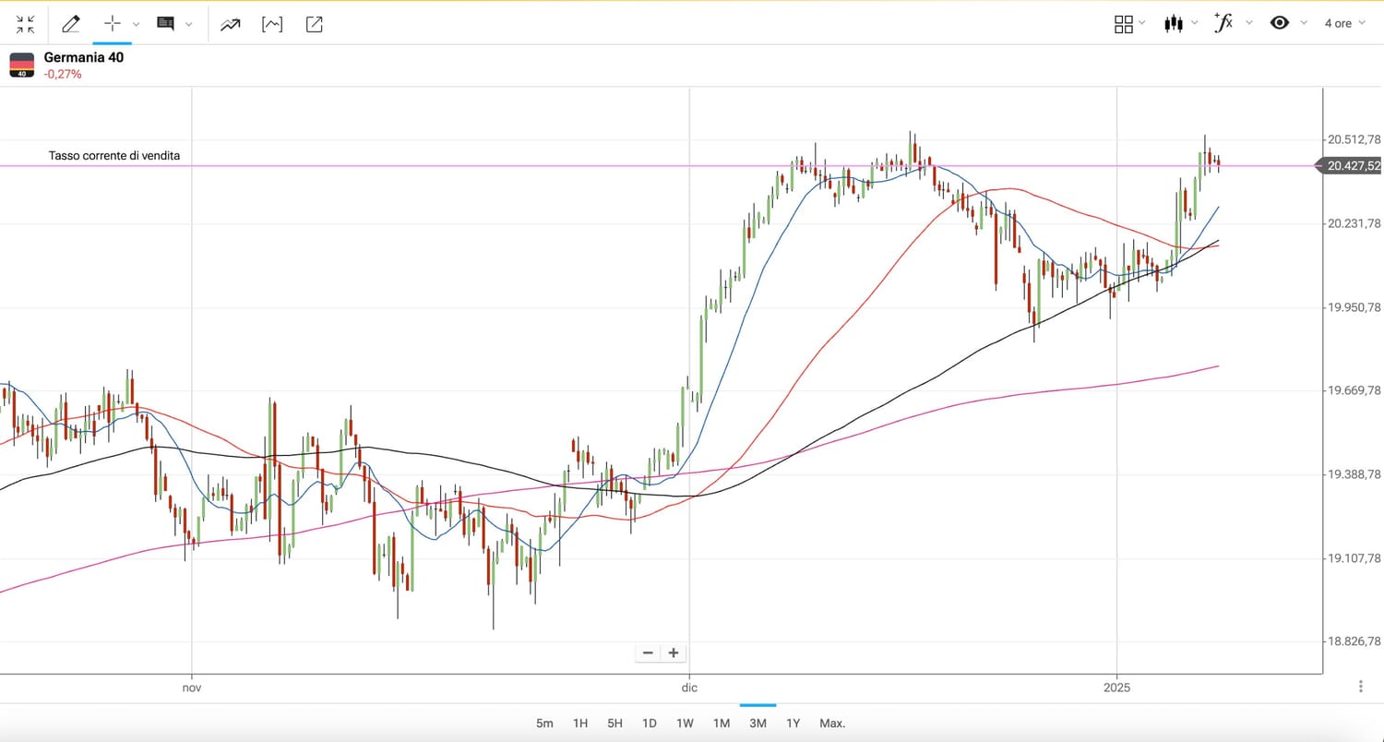Open chart in external window
Viewport: 1384px width, 742px height.
pyautogui.click(x=314, y=24)
